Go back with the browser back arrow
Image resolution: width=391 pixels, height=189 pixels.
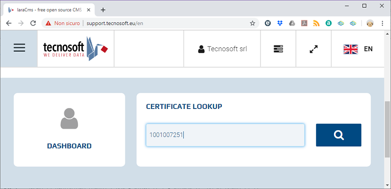point(9,23)
